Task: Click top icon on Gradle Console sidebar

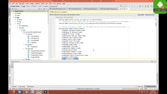Action: point(12,64)
